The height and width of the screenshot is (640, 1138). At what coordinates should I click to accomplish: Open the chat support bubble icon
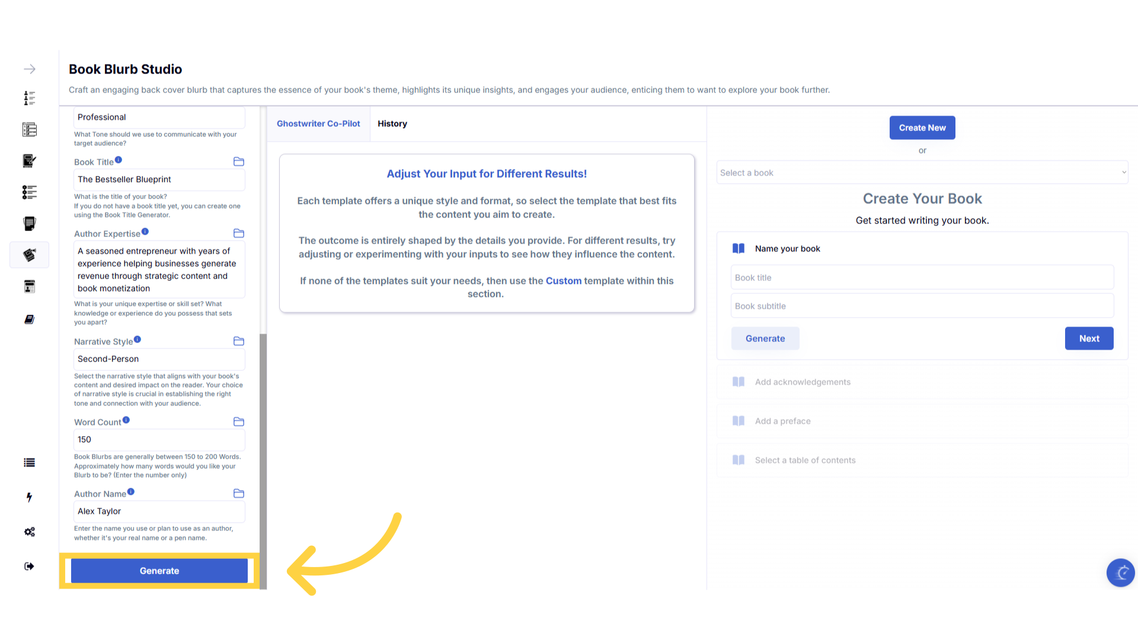[x=1120, y=572]
